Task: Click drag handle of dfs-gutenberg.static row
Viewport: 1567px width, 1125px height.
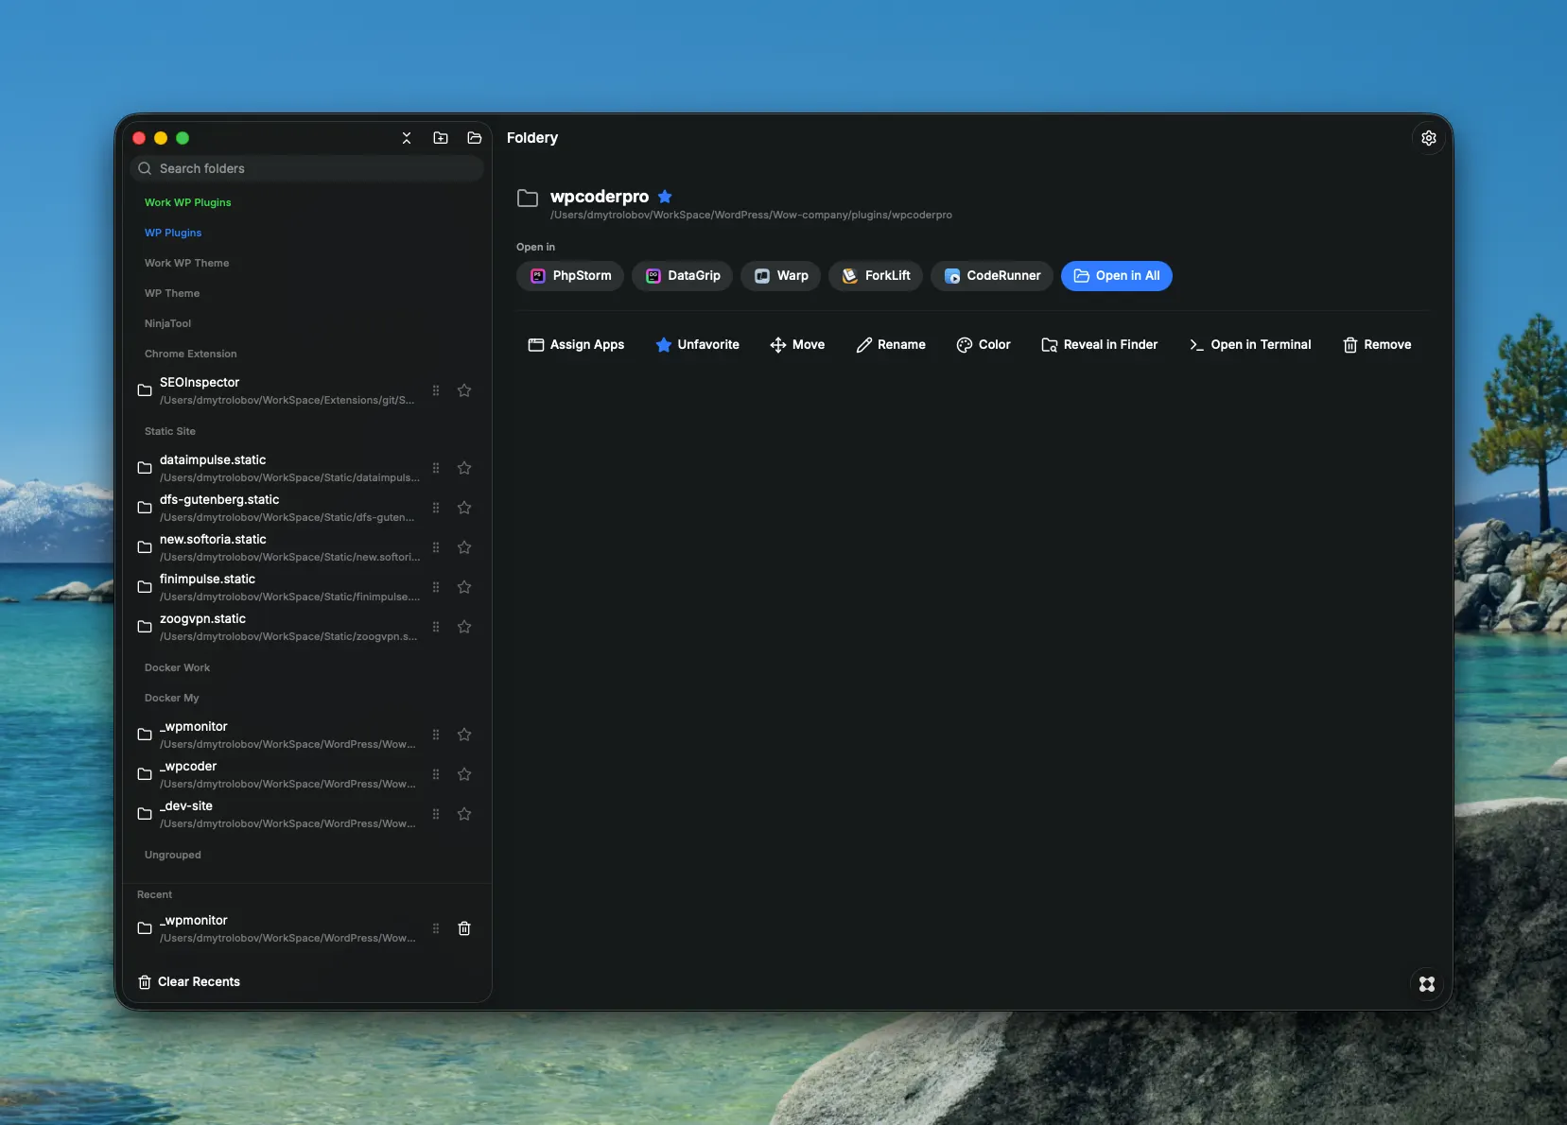Action: pos(436,508)
